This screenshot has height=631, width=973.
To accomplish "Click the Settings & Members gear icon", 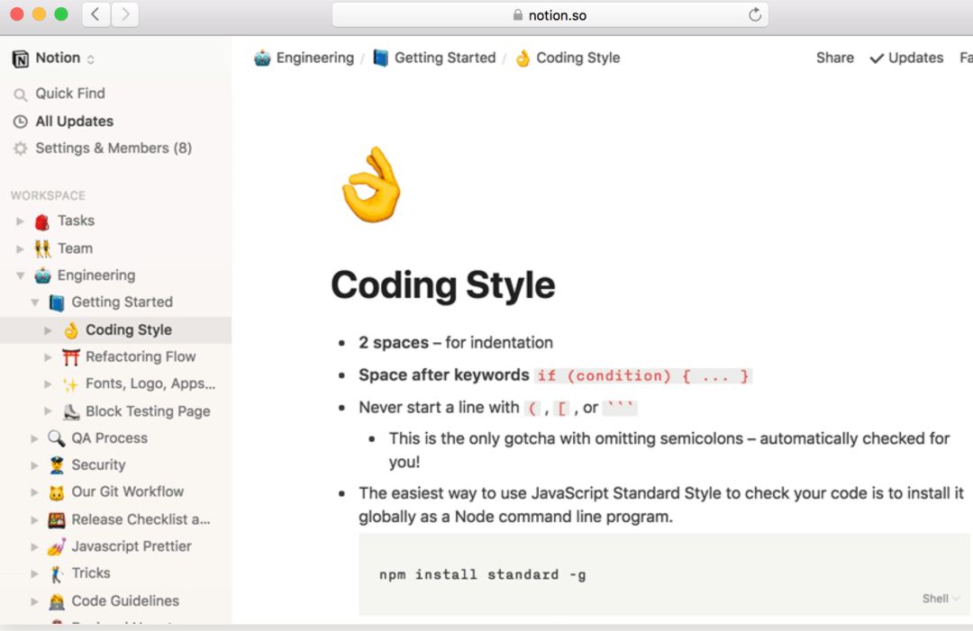I will click(21, 149).
